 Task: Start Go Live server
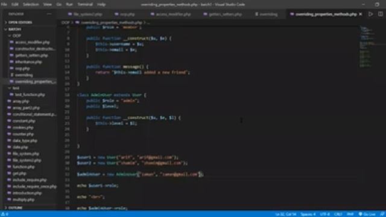tap(367, 215)
